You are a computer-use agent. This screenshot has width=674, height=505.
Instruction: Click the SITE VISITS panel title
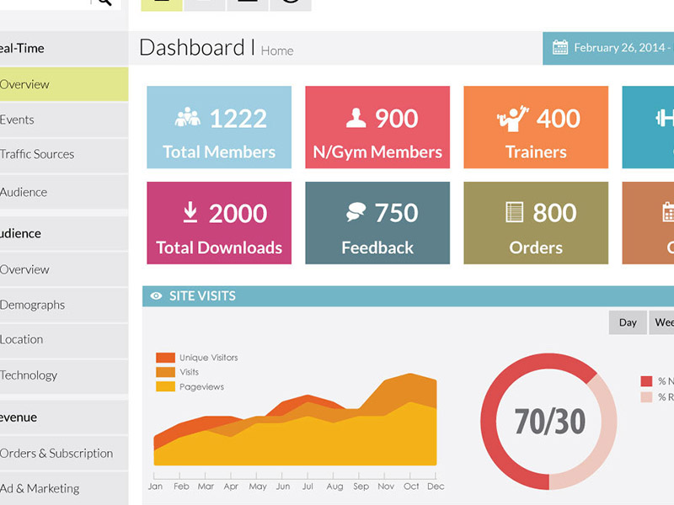pos(202,296)
